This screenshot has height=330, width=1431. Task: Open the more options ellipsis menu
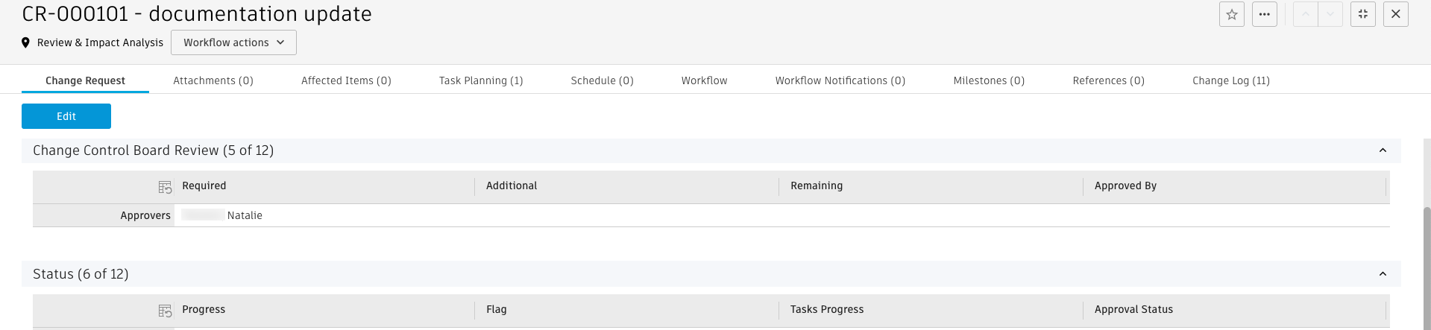point(1265,14)
